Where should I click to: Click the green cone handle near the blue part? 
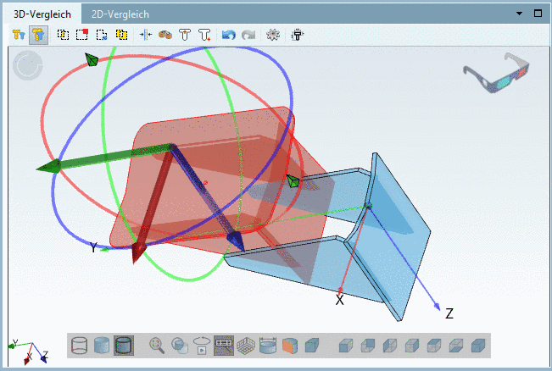[x=293, y=181]
